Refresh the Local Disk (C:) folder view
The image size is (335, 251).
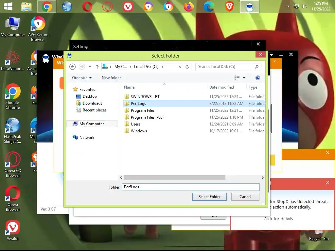187,67
